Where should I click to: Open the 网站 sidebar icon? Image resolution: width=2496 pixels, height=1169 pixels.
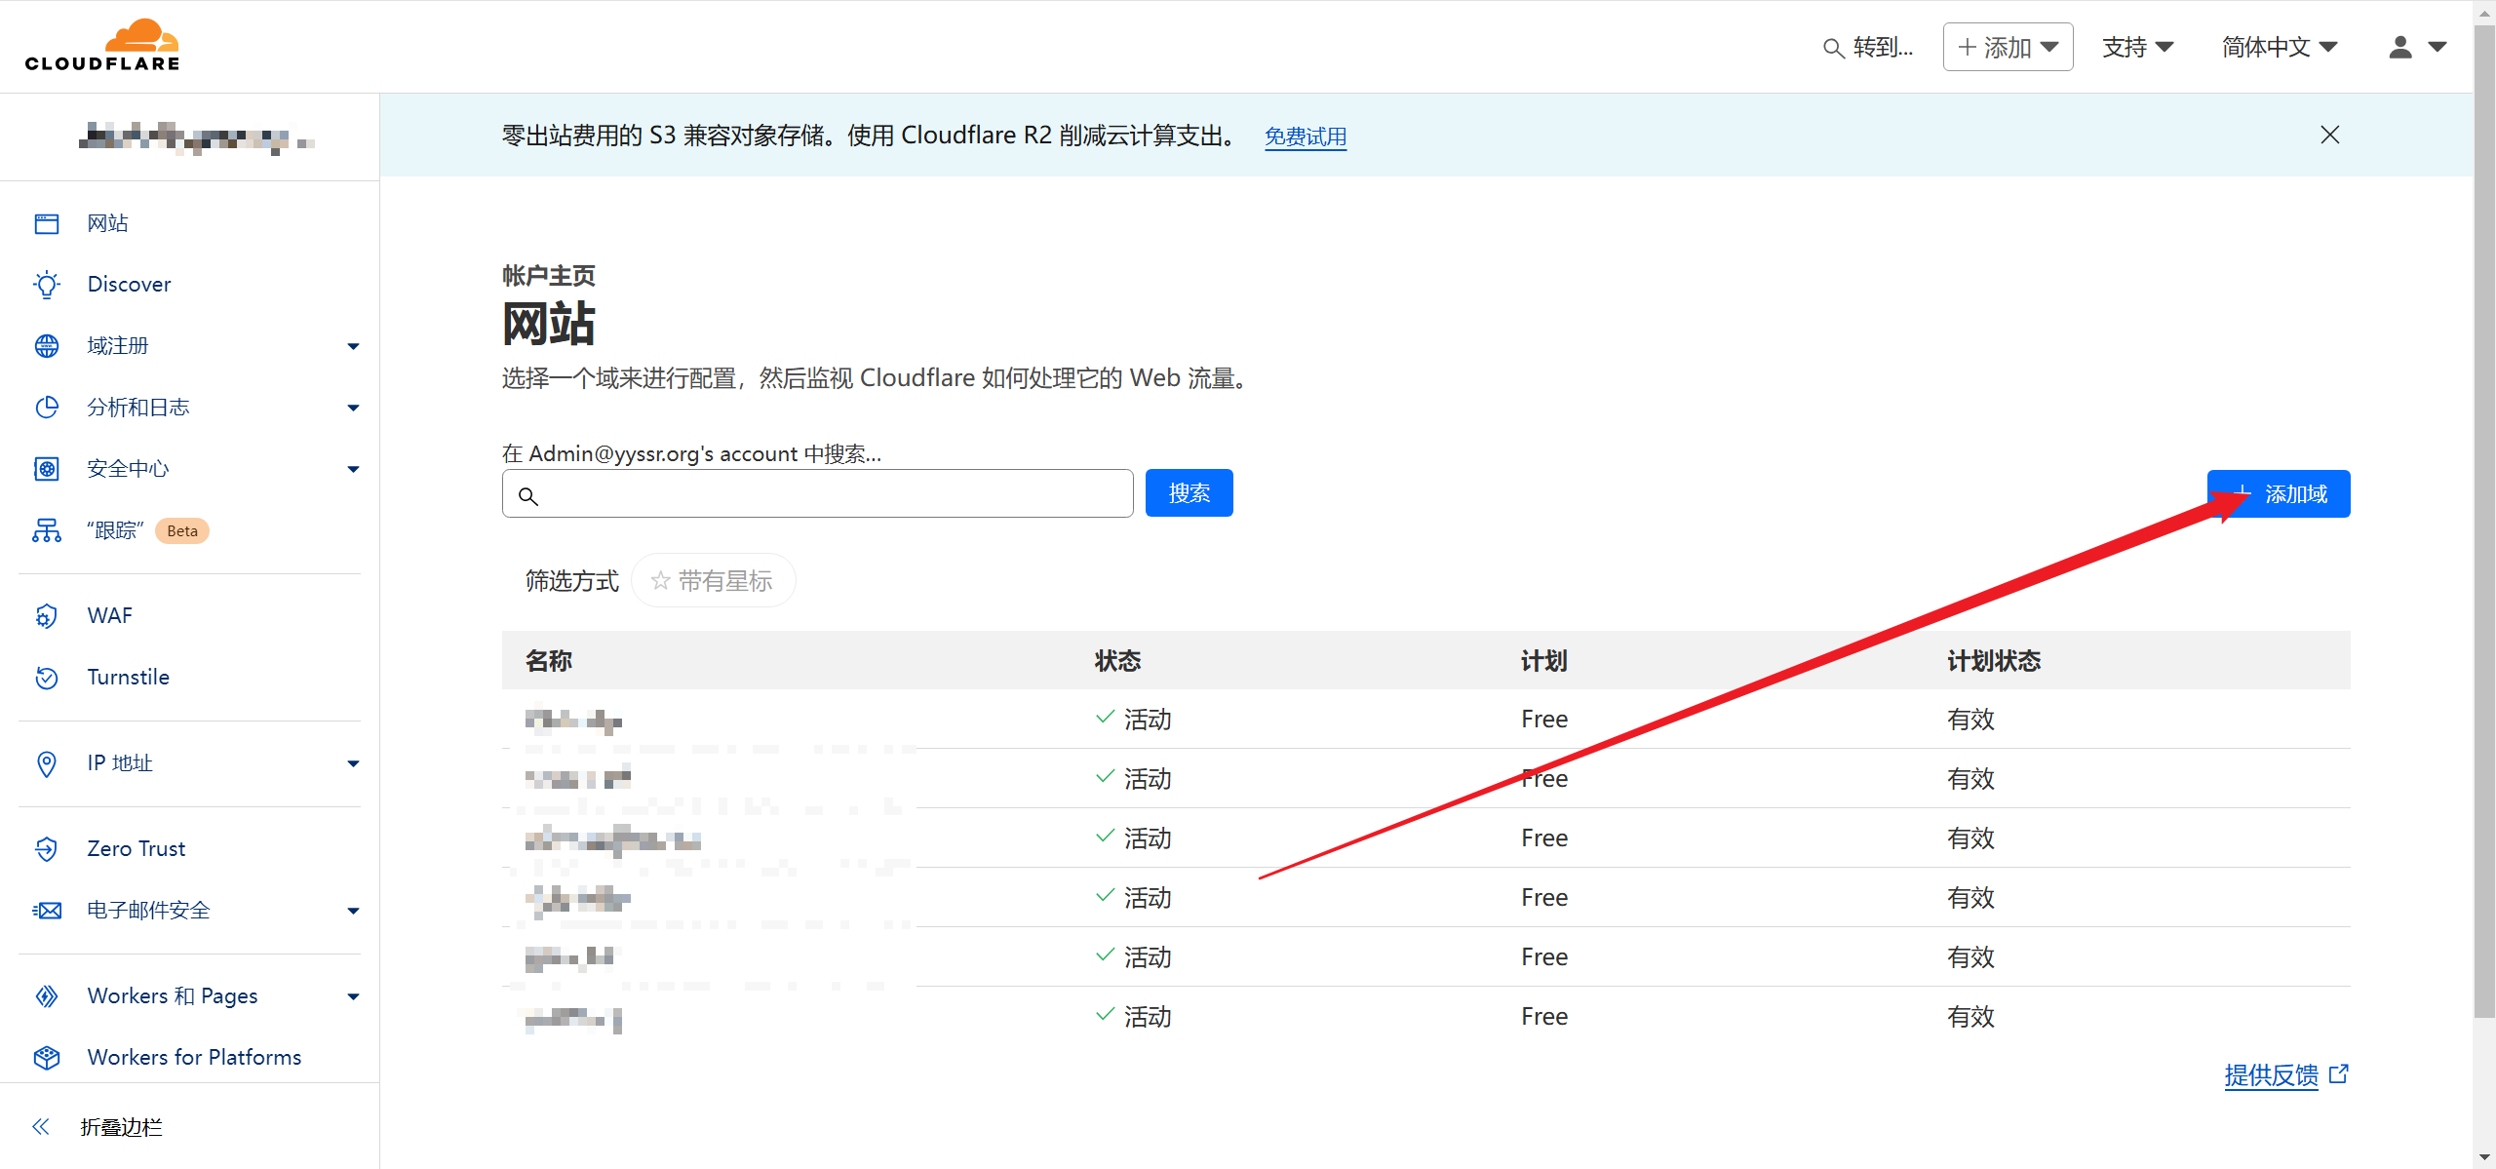pyautogui.click(x=47, y=223)
